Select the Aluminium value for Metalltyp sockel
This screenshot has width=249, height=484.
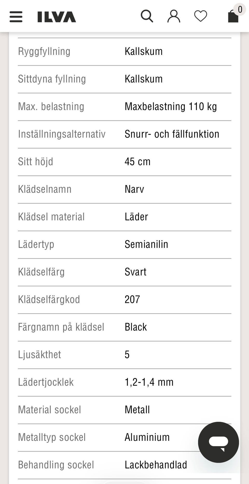pyautogui.click(x=147, y=437)
